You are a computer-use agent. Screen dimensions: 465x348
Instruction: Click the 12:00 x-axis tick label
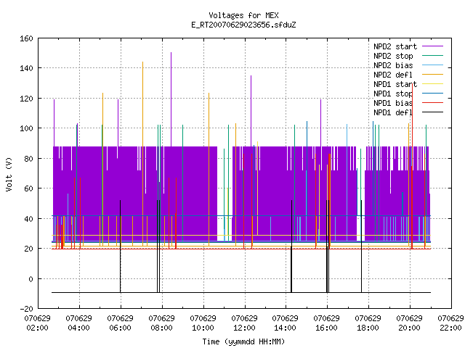(244, 328)
